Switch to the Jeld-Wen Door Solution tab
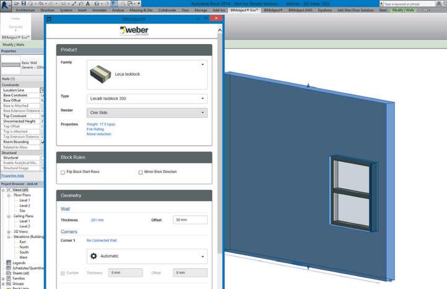 (355, 10)
